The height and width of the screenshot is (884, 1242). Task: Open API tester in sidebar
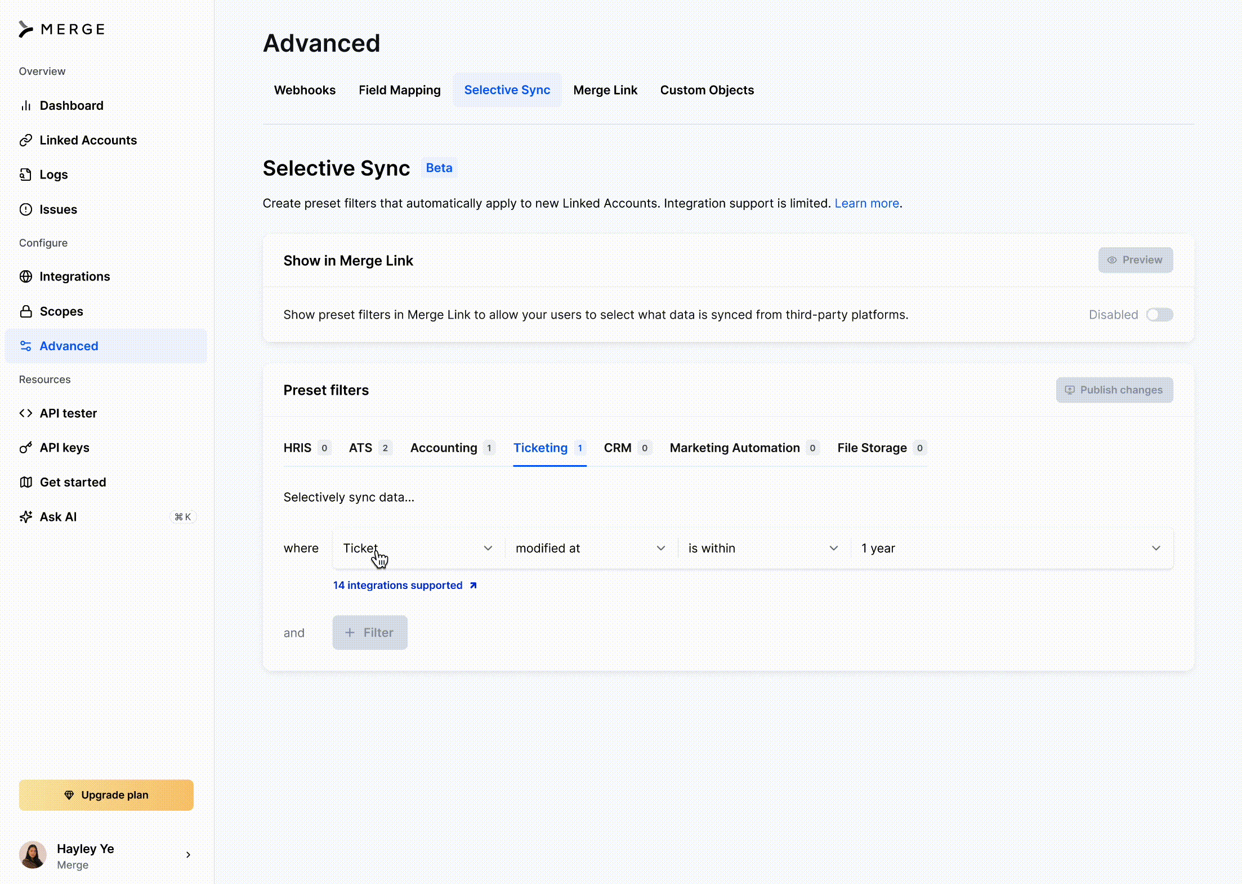pyautogui.click(x=106, y=413)
